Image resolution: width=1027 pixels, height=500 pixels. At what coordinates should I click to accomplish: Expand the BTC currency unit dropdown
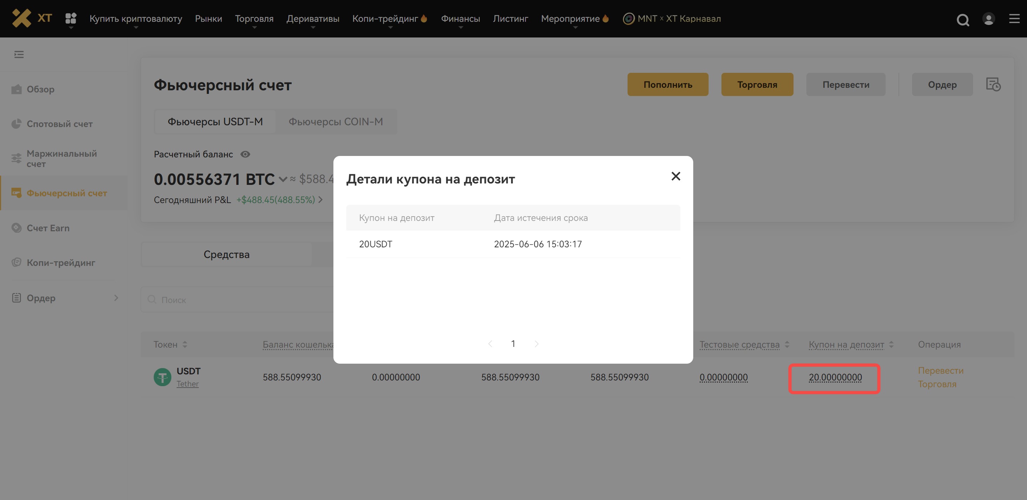[x=283, y=180]
